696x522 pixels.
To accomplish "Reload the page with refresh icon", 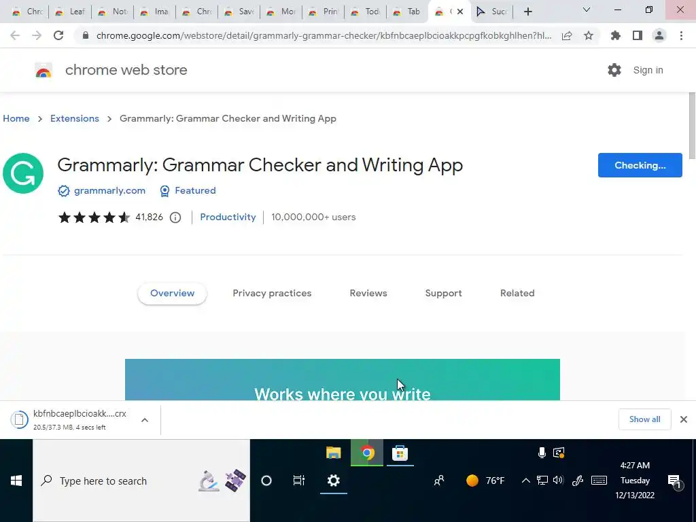I will click(58, 35).
